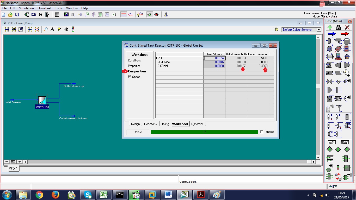
Task: Click the H2O inlet composition value field
Action: click(214, 58)
